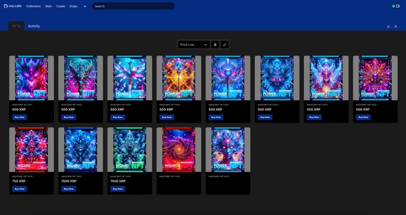Click the 500 XRP price on NFT #325
This screenshot has width=406, height=215.
(x=363, y=110)
